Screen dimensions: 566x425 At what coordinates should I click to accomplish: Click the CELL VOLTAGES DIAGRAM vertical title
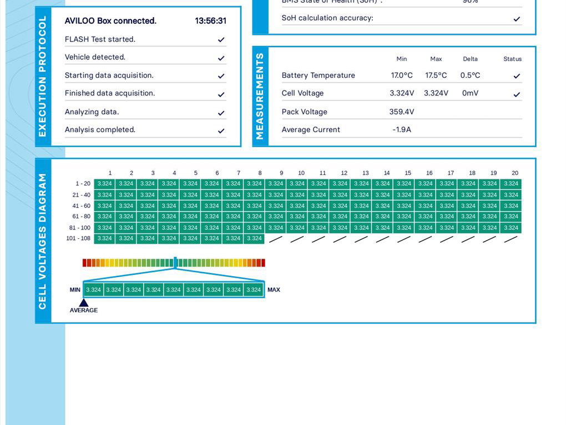(43, 241)
